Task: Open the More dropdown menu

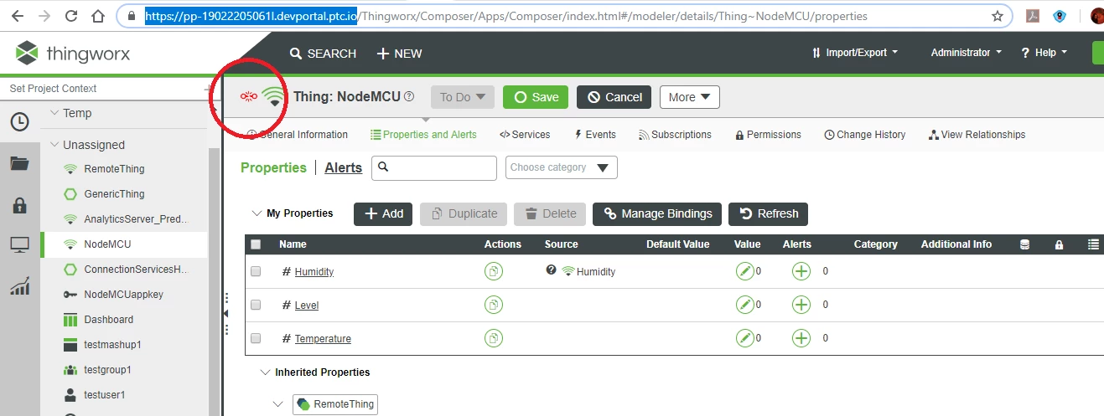Action: click(690, 97)
